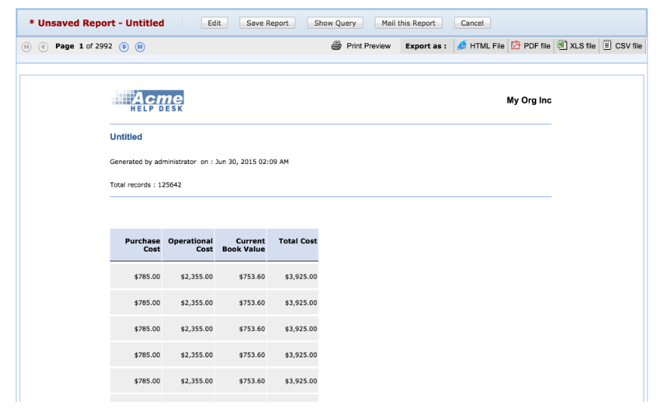Advance to the next report page
The image size is (670, 417).
(125, 47)
